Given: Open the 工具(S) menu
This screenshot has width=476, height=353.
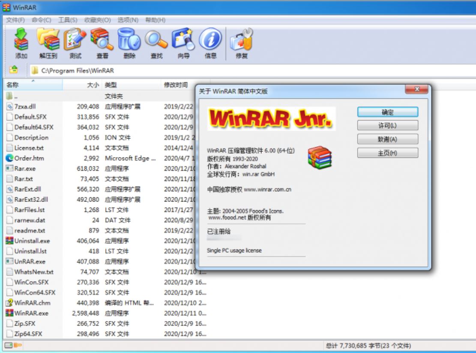Looking at the screenshot, I should coord(68,20).
